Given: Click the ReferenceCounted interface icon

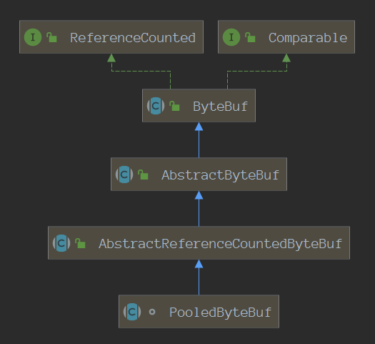Looking at the screenshot, I should 33,37.
